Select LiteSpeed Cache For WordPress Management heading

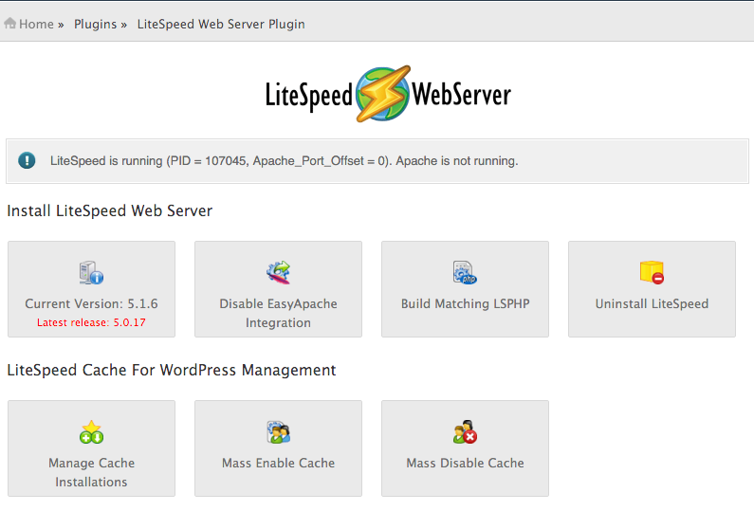pos(171,370)
